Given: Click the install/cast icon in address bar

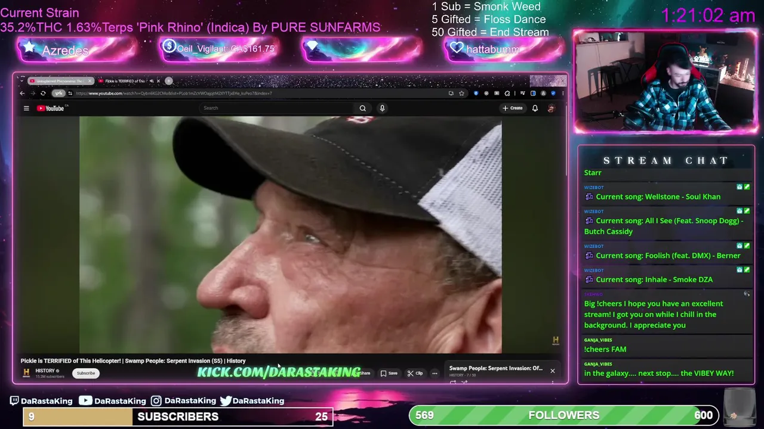Looking at the screenshot, I should (451, 93).
